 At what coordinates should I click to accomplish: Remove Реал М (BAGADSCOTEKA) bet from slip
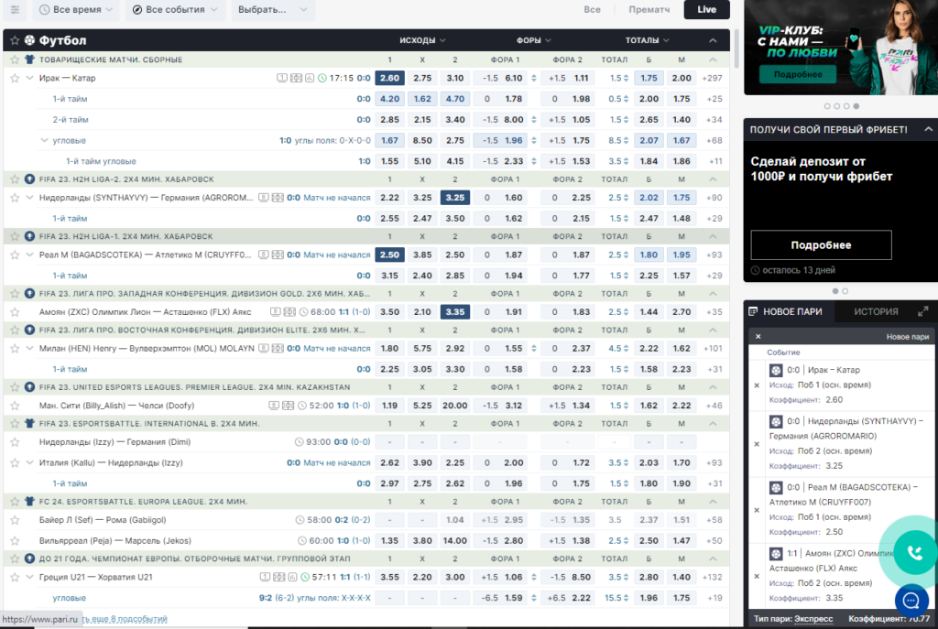click(757, 510)
